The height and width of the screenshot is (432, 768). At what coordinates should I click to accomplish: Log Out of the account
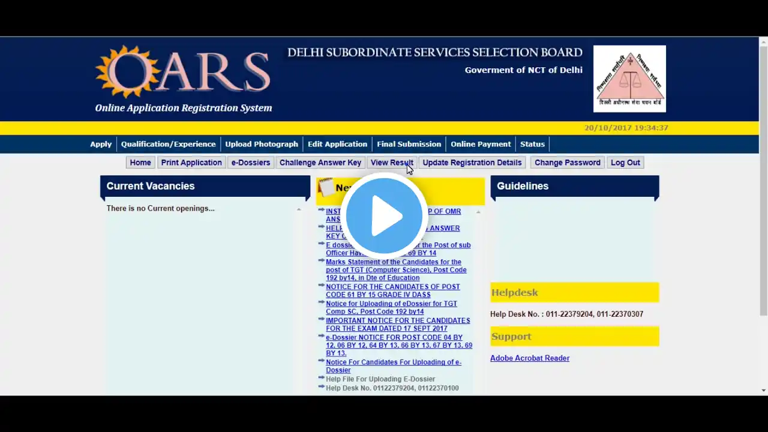(625, 163)
